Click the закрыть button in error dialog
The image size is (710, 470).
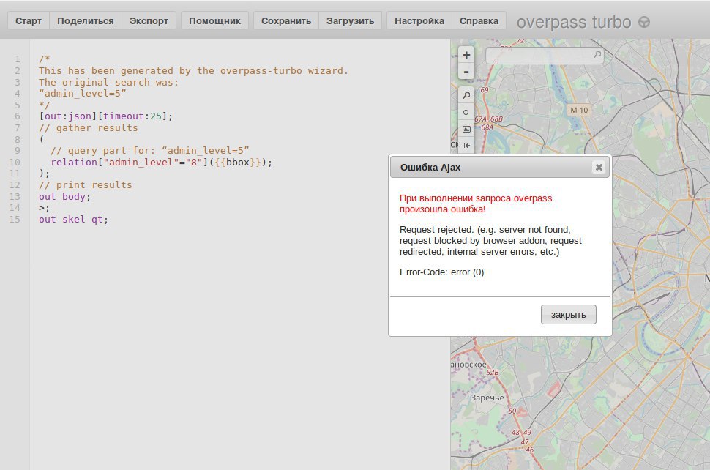point(568,315)
